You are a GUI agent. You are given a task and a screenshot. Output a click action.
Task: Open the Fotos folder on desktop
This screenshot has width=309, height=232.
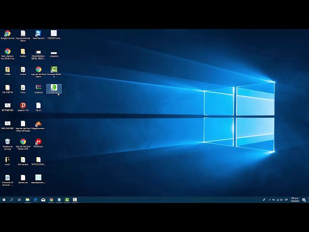coord(23,88)
